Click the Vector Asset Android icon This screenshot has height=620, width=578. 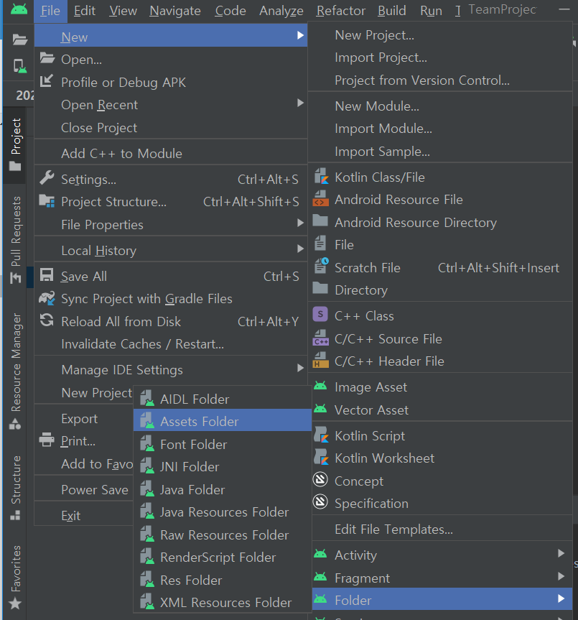[x=320, y=409]
